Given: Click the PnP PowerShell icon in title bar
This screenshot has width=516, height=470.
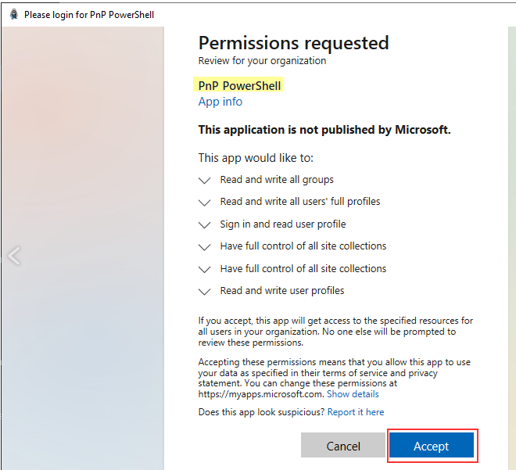Looking at the screenshot, I should tap(14, 15).
